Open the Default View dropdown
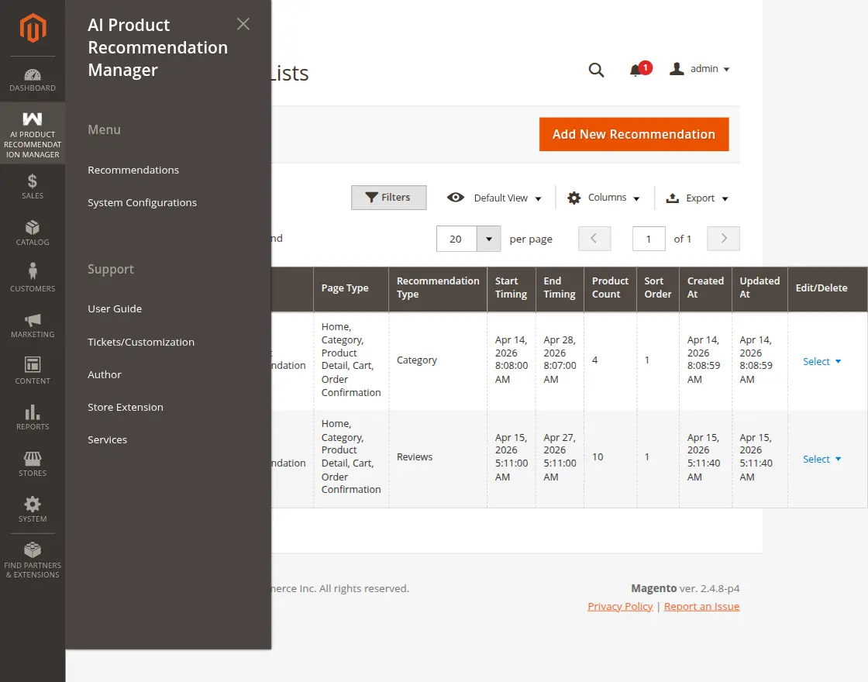Screen dimensions: 868x682 pos(494,198)
